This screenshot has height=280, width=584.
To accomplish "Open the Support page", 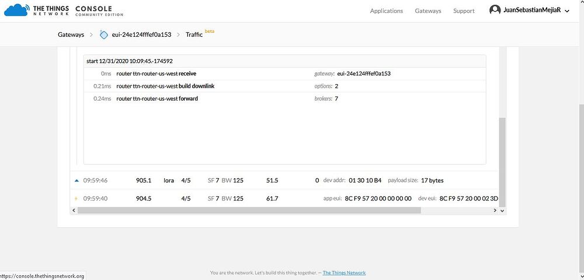I will click(x=464, y=11).
